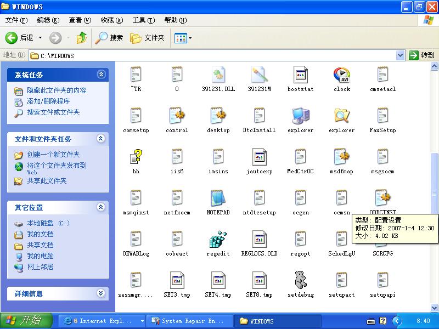Open the back button history dropdown arrow
This screenshot has height=329, width=439.
coord(40,37)
